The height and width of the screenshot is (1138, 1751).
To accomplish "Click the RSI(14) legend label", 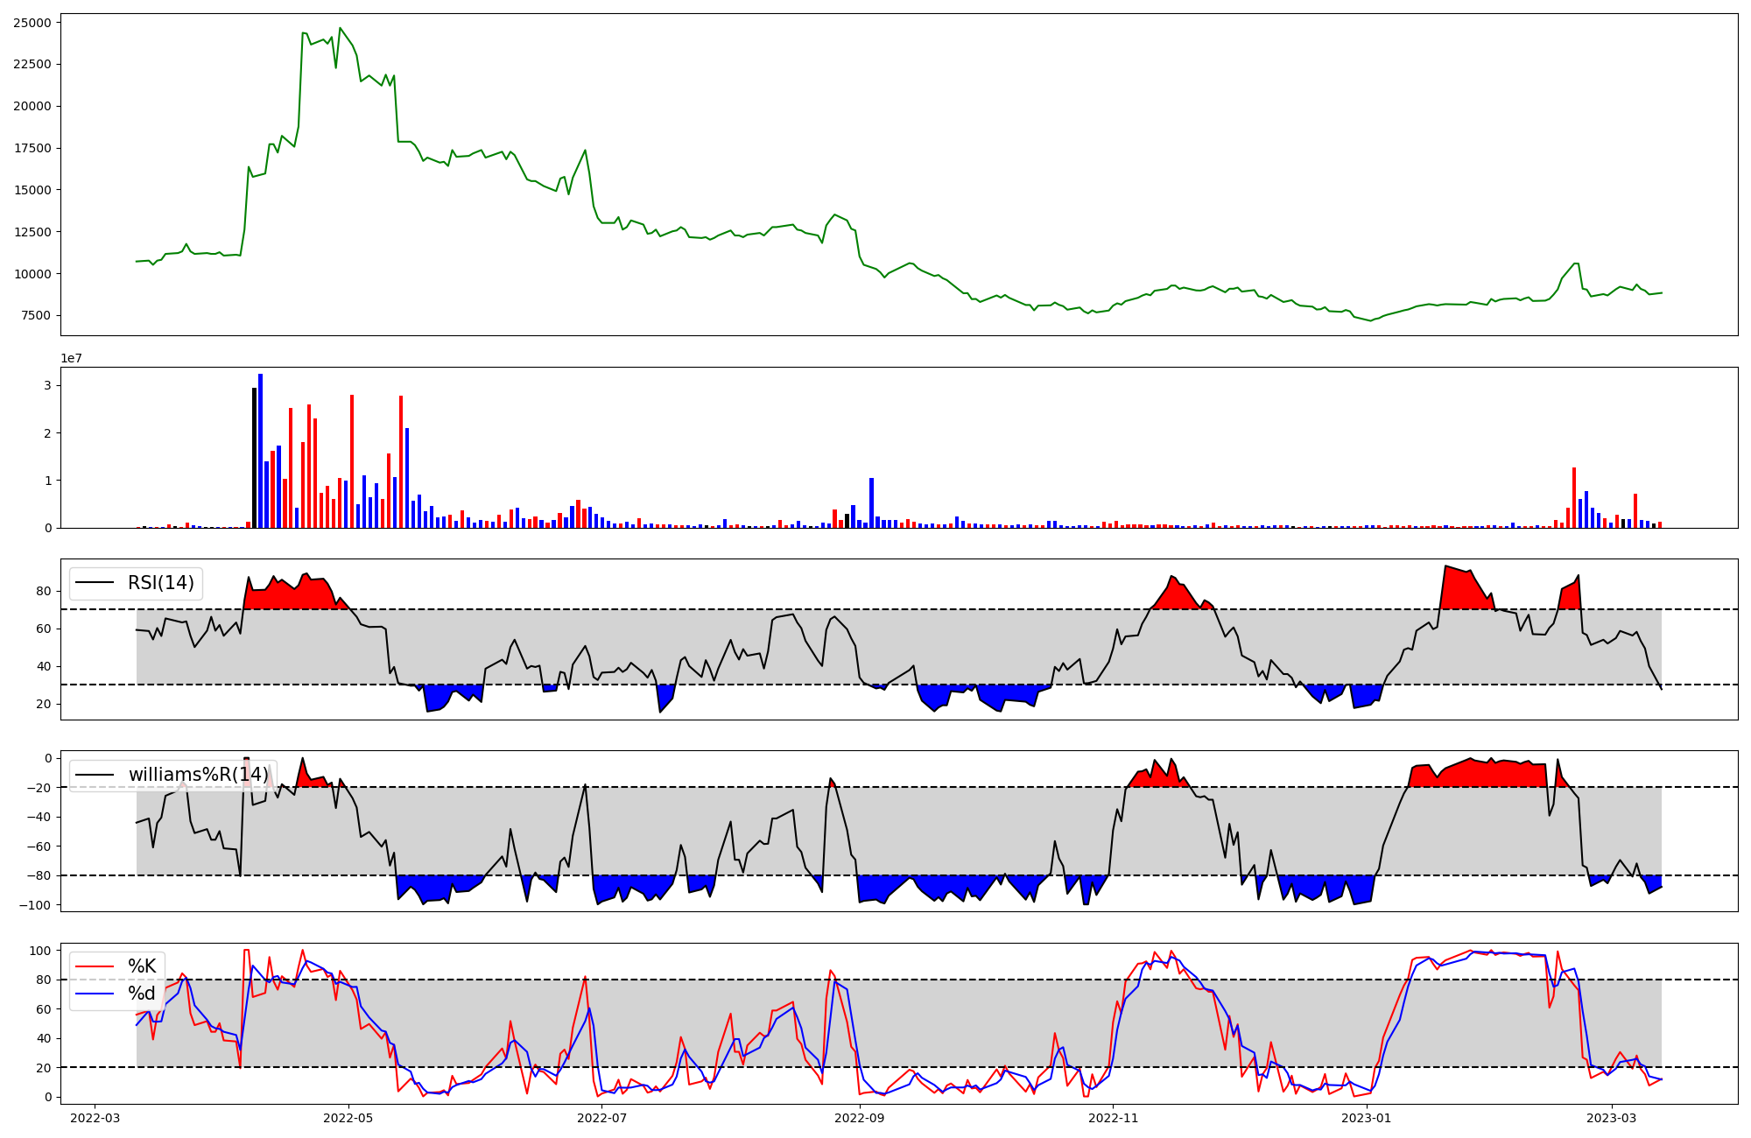I will click(161, 583).
